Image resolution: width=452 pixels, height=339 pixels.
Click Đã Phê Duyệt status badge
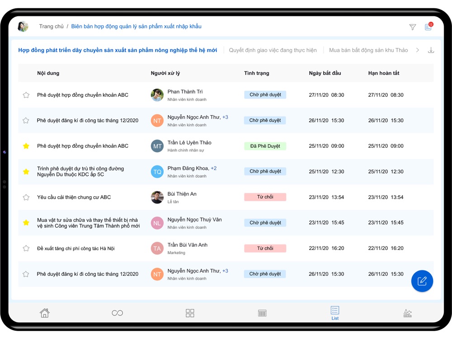pos(265,146)
